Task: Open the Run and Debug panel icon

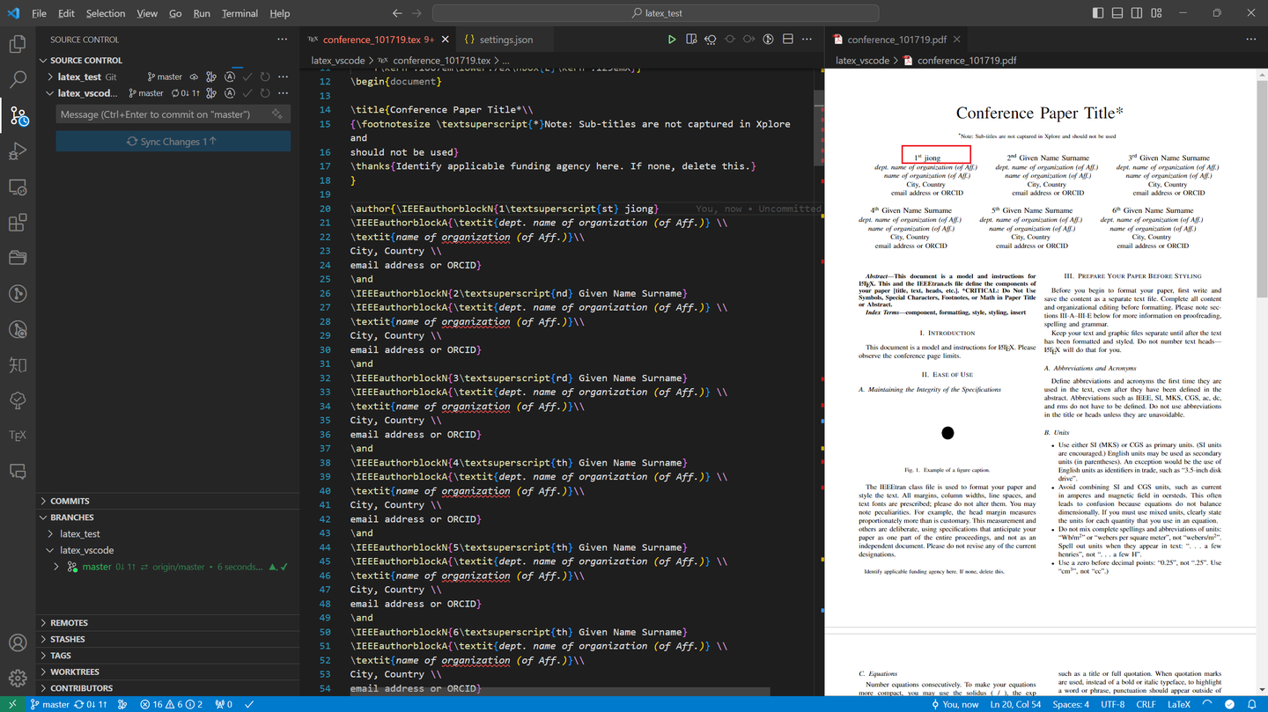Action: point(18,151)
